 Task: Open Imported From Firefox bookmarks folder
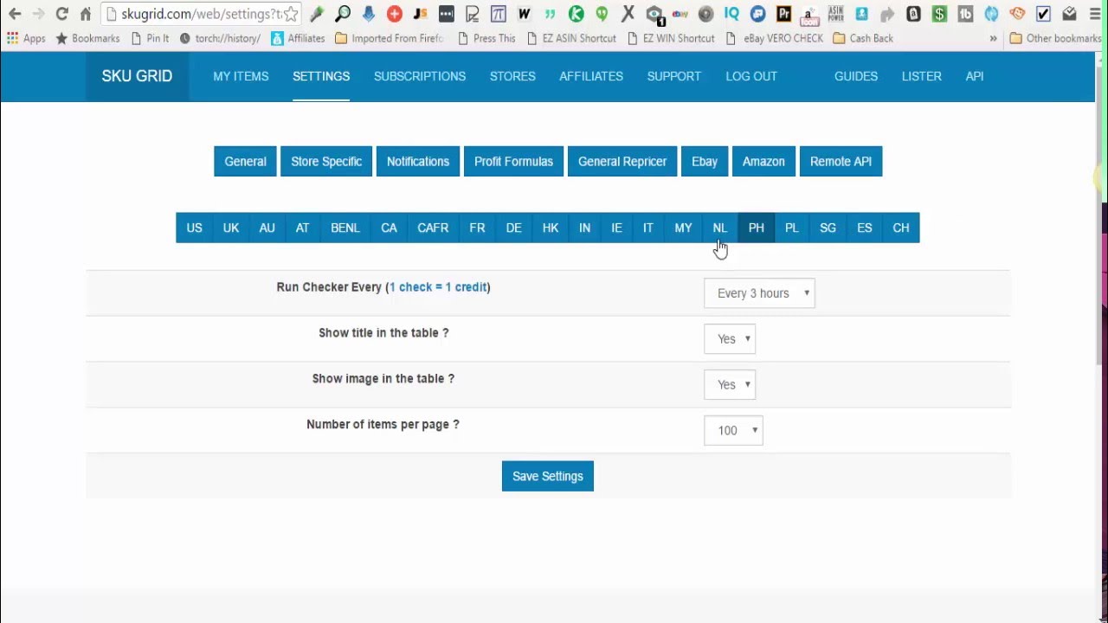point(389,38)
